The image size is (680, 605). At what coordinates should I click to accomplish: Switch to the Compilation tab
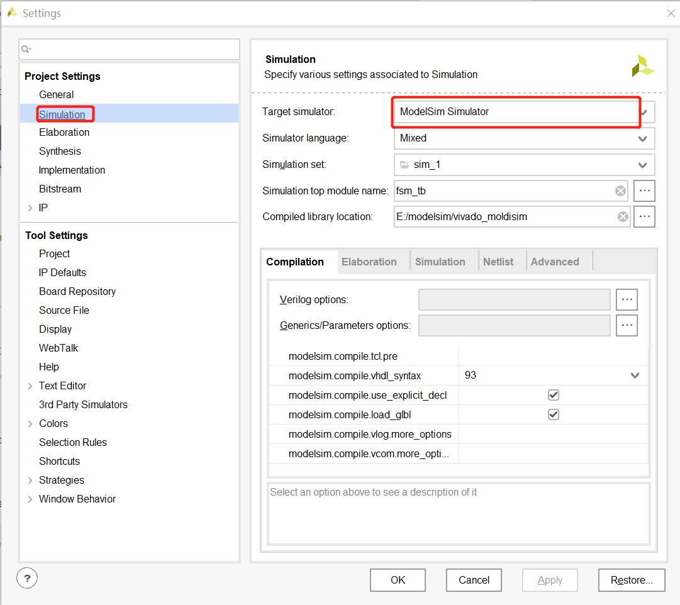click(x=295, y=262)
